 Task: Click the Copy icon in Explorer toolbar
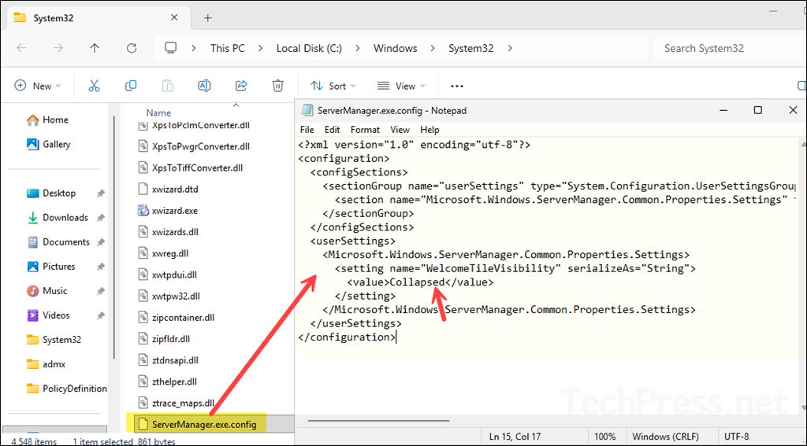pyautogui.click(x=131, y=86)
